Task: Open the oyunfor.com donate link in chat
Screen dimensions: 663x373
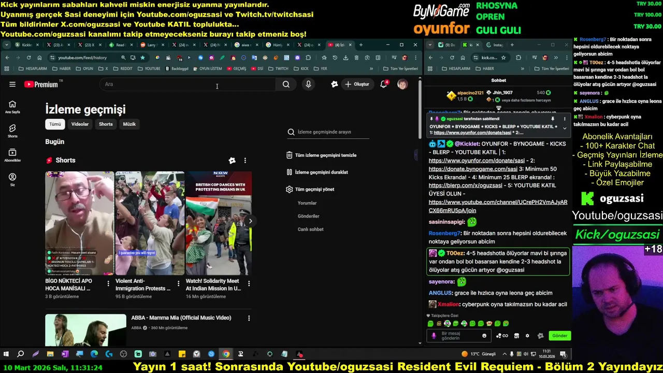Action: [x=477, y=161]
